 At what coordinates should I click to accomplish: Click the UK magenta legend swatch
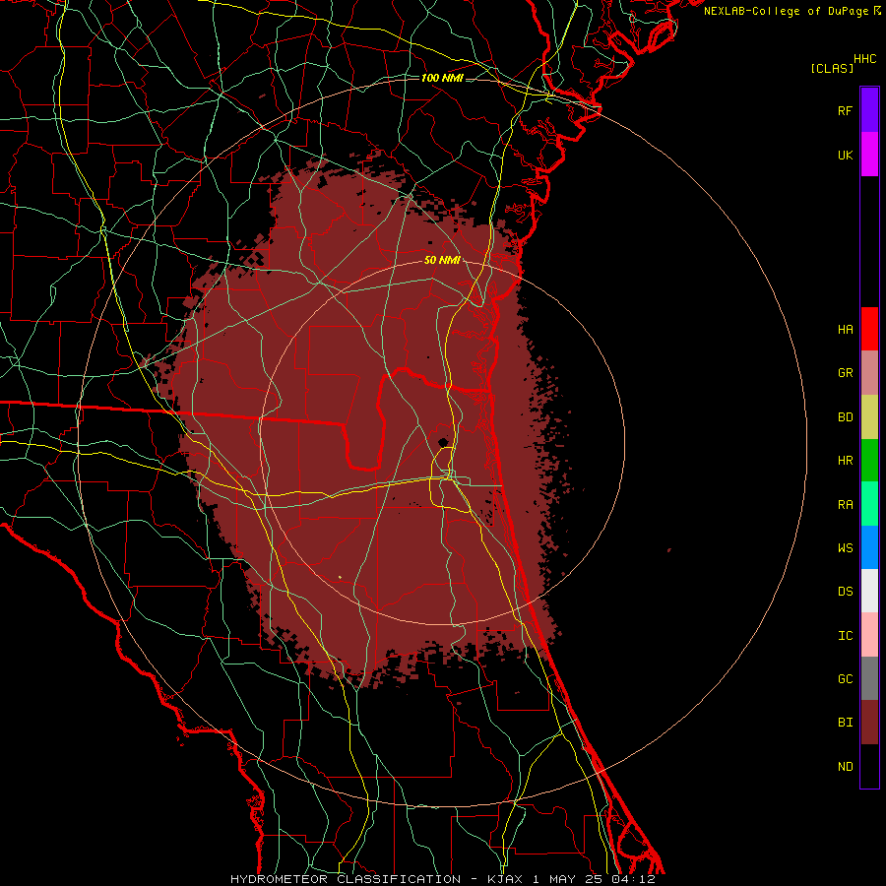tap(869, 154)
